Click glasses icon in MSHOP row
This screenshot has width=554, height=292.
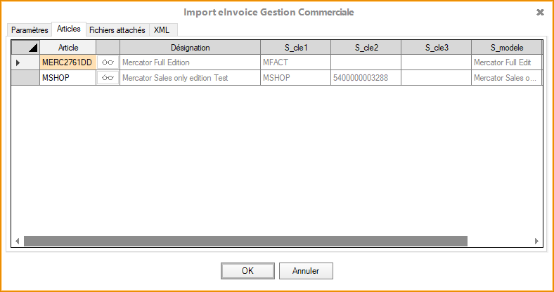(x=108, y=78)
